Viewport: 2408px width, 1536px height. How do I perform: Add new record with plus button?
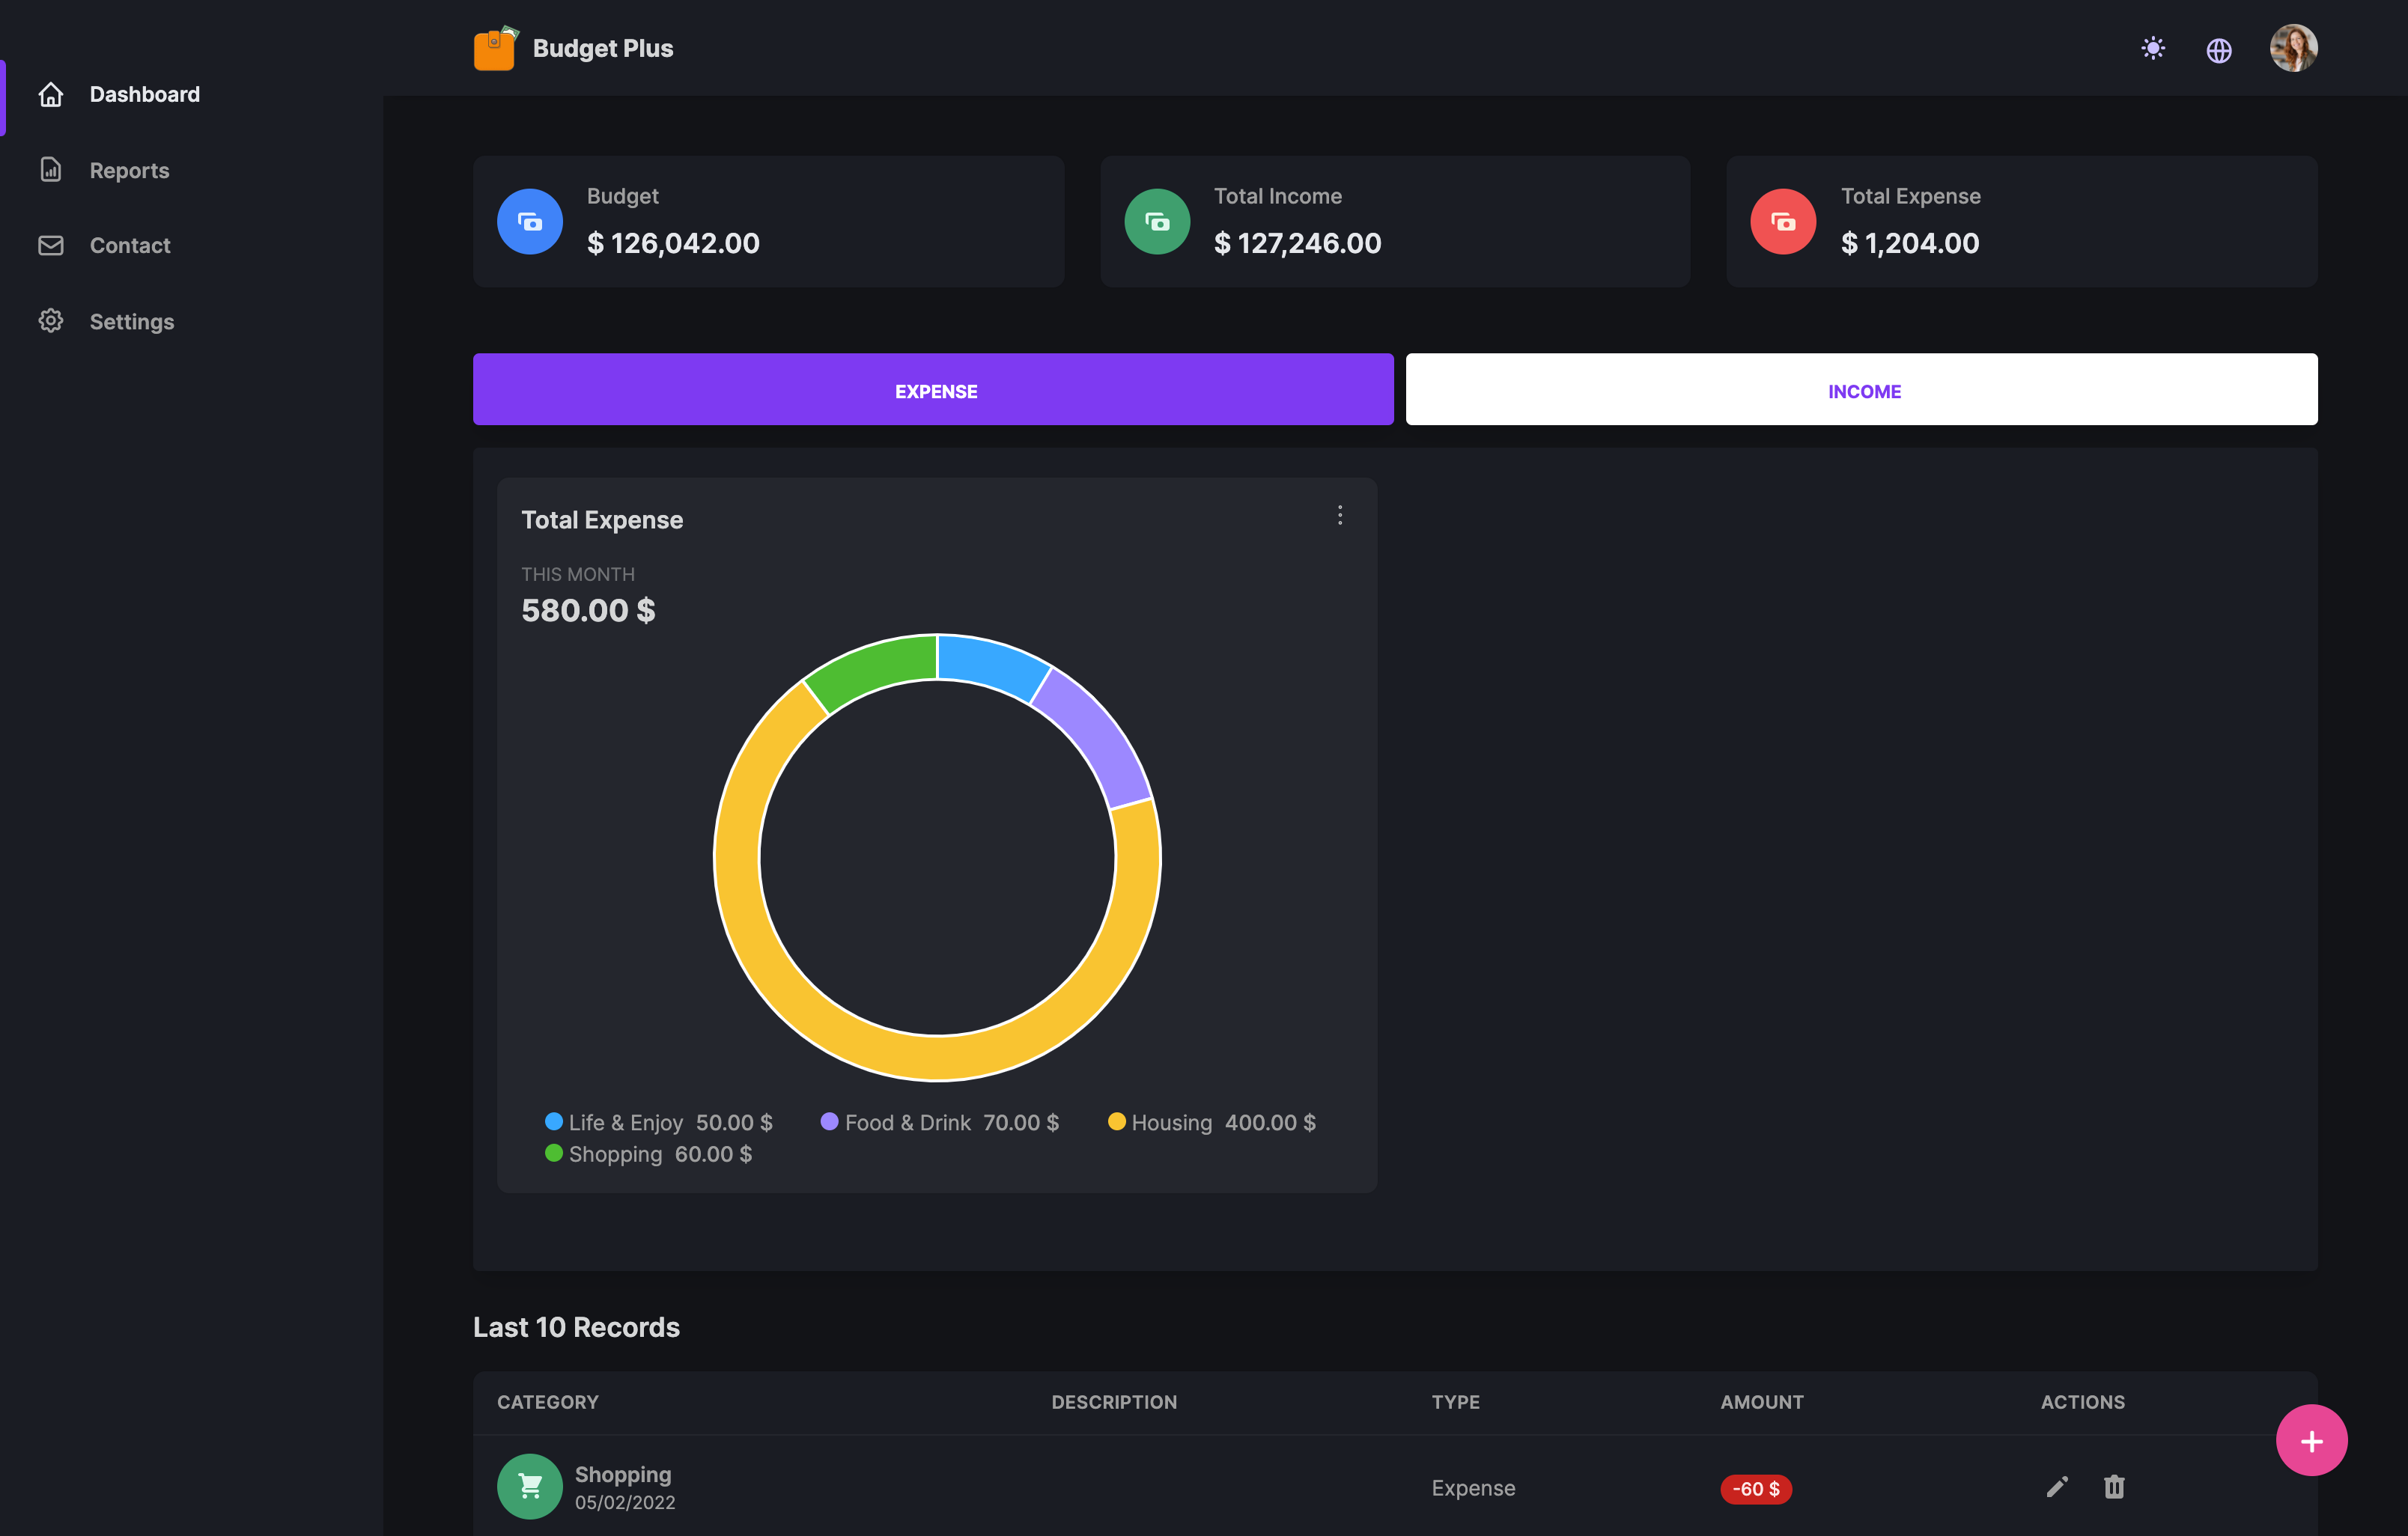point(2310,1440)
